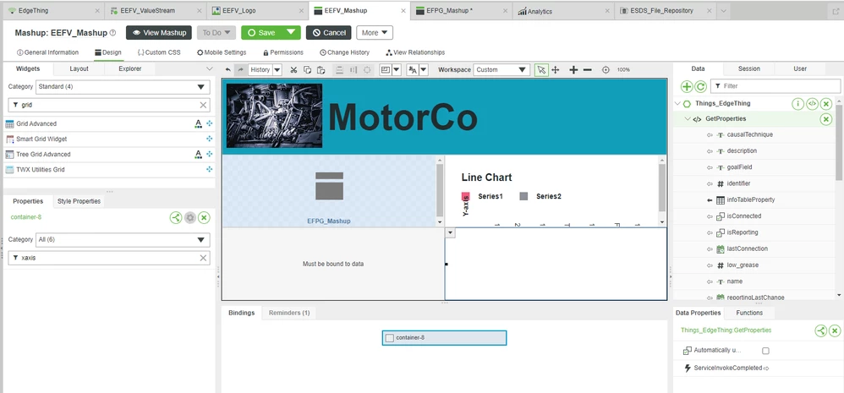844x393 pixels.
Task: Copy the selected widget
Action: coord(307,70)
